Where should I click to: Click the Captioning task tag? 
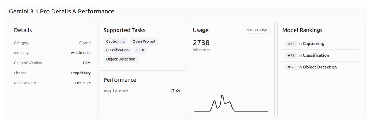[116, 41]
